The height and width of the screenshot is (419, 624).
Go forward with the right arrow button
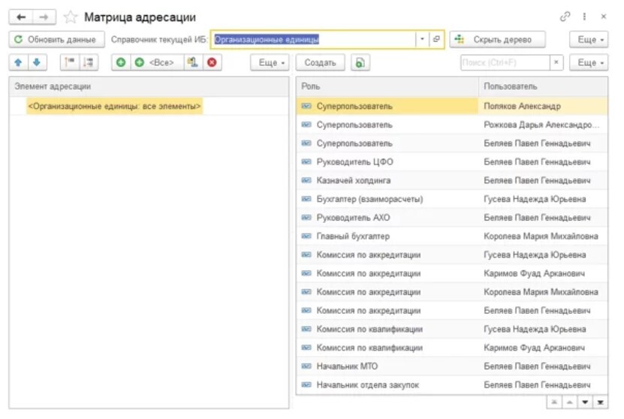point(44,17)
